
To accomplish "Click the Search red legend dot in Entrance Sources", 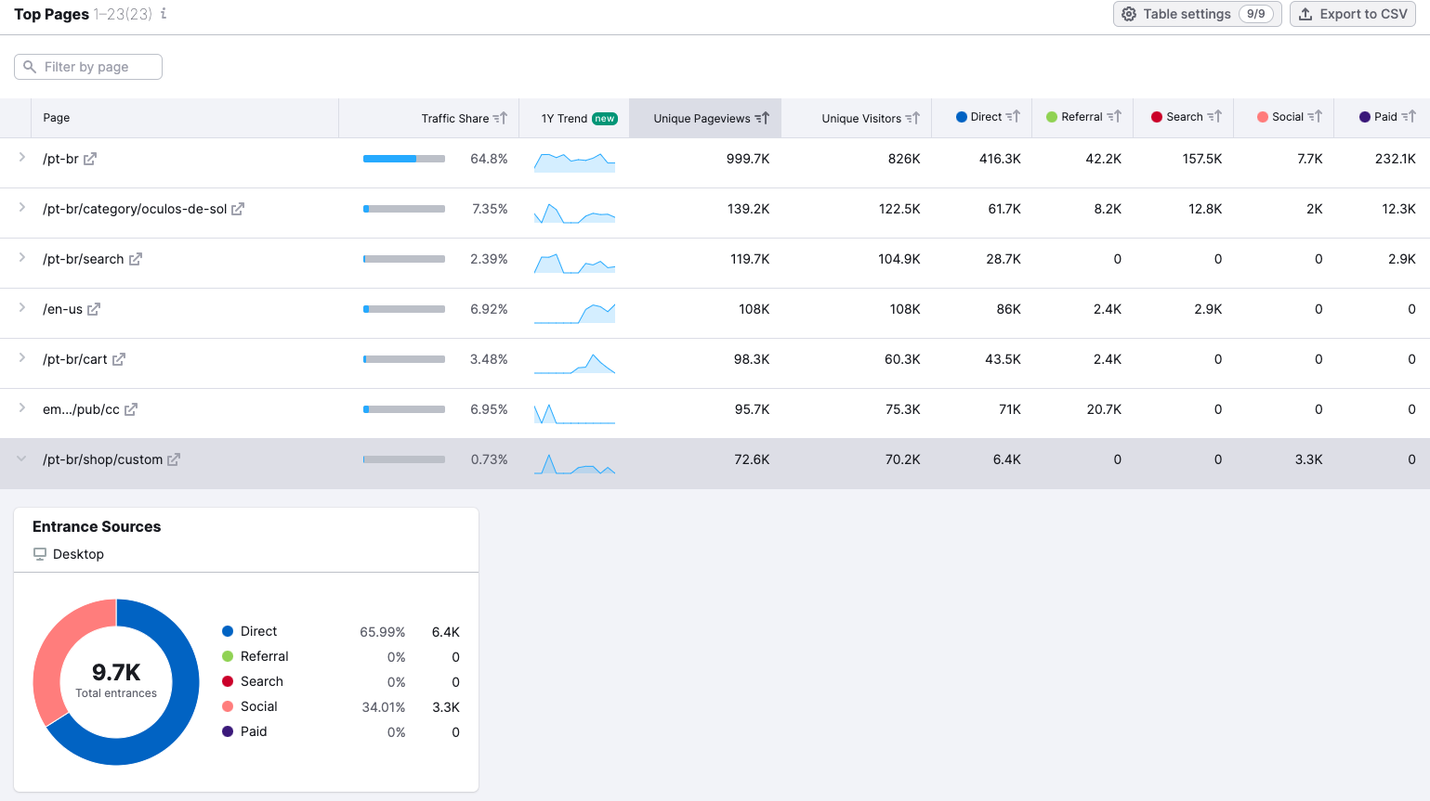I will pyautogui.click(x=228, y=681).
